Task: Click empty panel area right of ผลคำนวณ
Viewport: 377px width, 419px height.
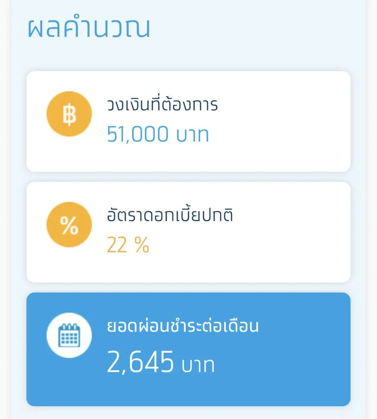Action: [x=262, y=28]
